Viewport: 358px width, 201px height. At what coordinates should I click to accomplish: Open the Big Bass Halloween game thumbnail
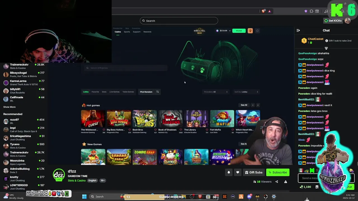point(119,119)
